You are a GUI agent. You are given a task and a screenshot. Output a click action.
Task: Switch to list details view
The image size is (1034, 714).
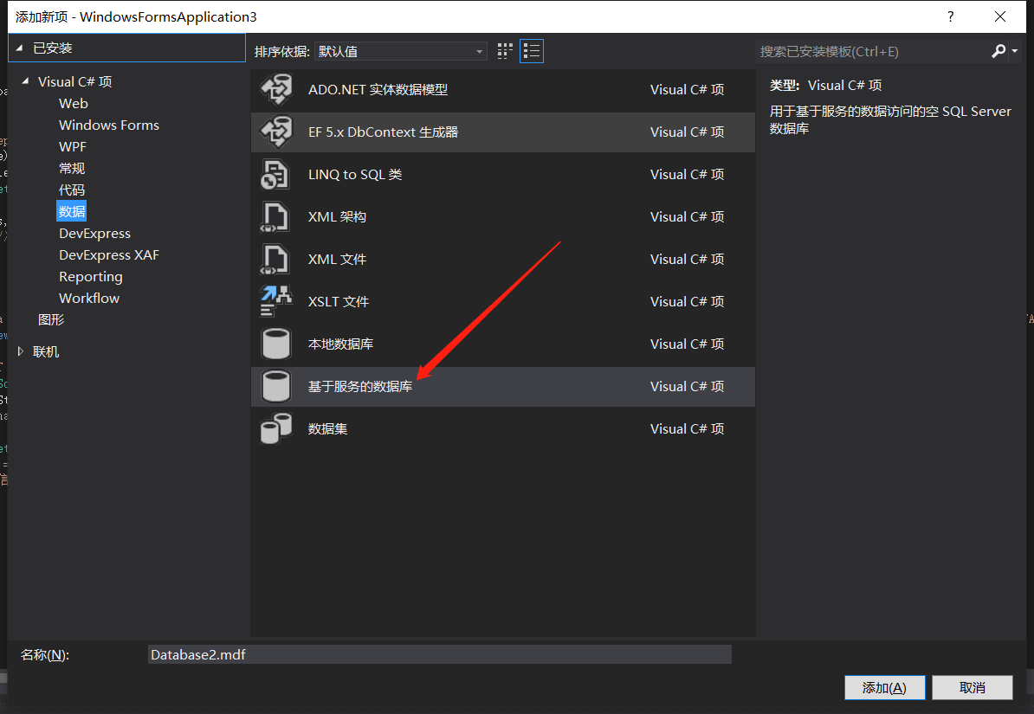pos(532,52)
